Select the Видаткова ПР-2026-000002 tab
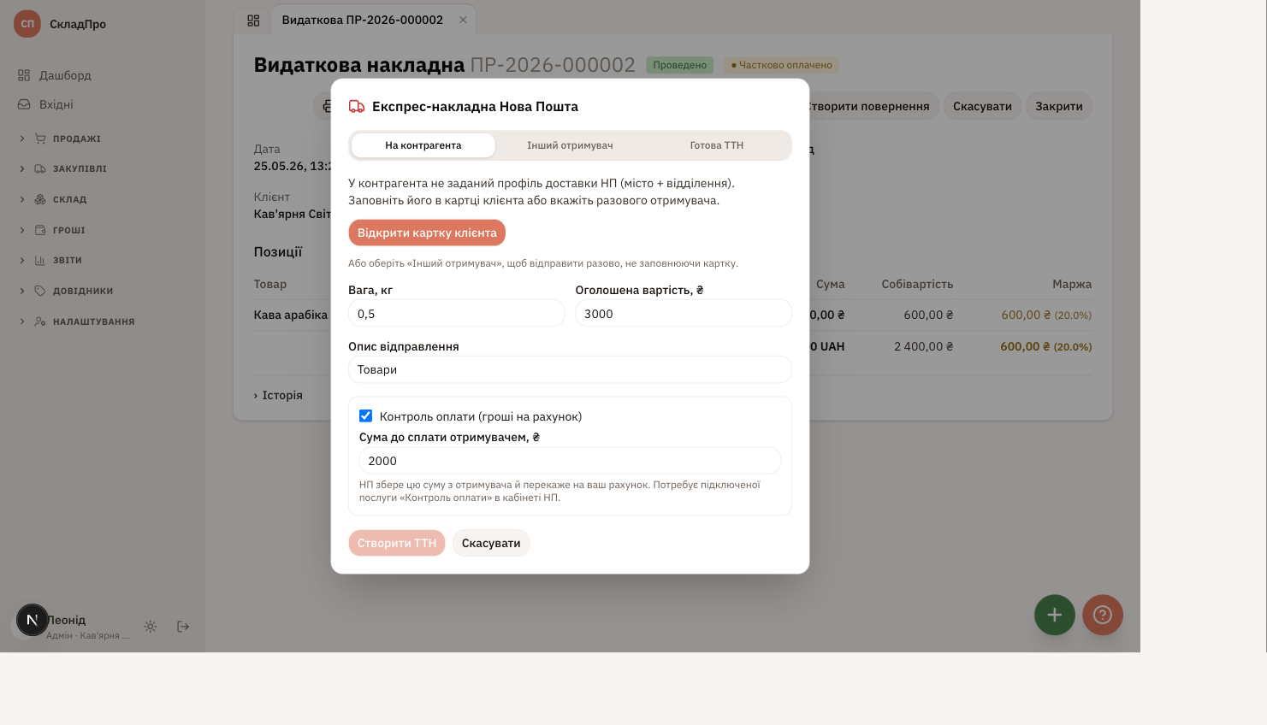This screenshot has height=725, width=1267. (363, 20)
